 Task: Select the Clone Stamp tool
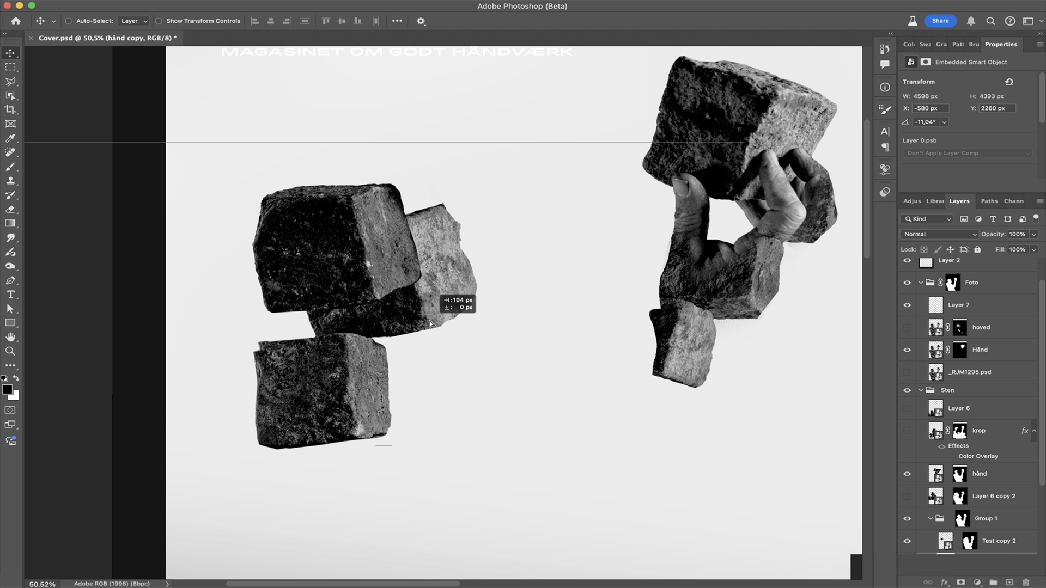tap(10, 181)
